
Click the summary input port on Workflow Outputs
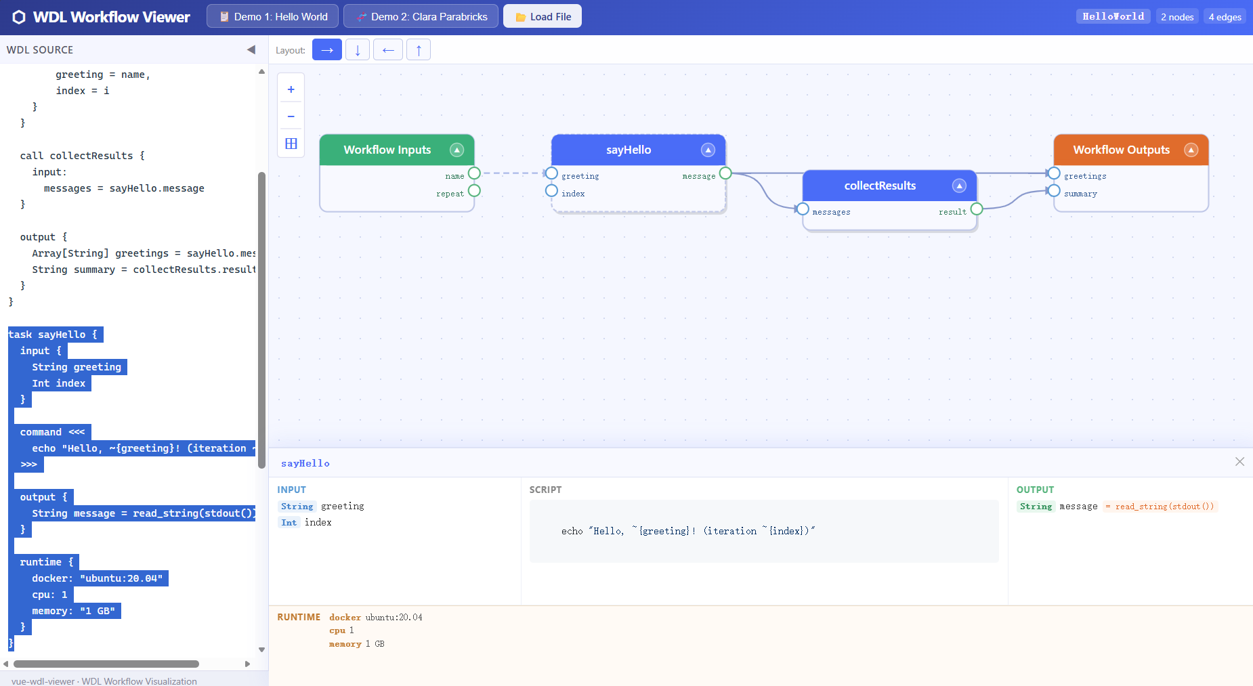[1054, 191]
